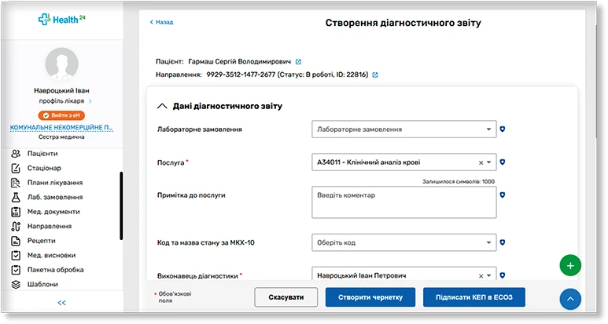Click the blue scroll-to-top arrow button
The image size is (608, 324).
coord(570,299)
